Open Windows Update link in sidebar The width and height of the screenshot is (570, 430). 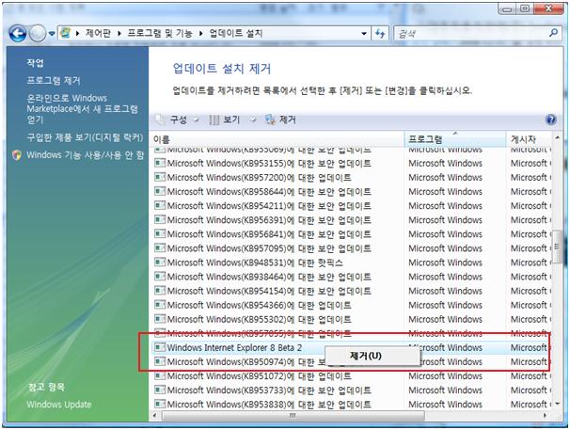[x=59, y=405]
